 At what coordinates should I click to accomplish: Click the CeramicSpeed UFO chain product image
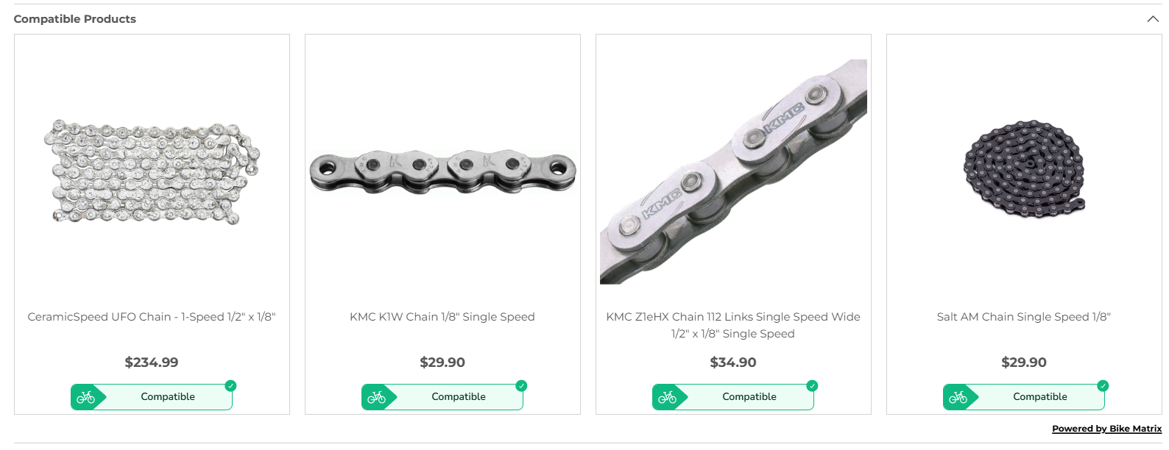152,172
